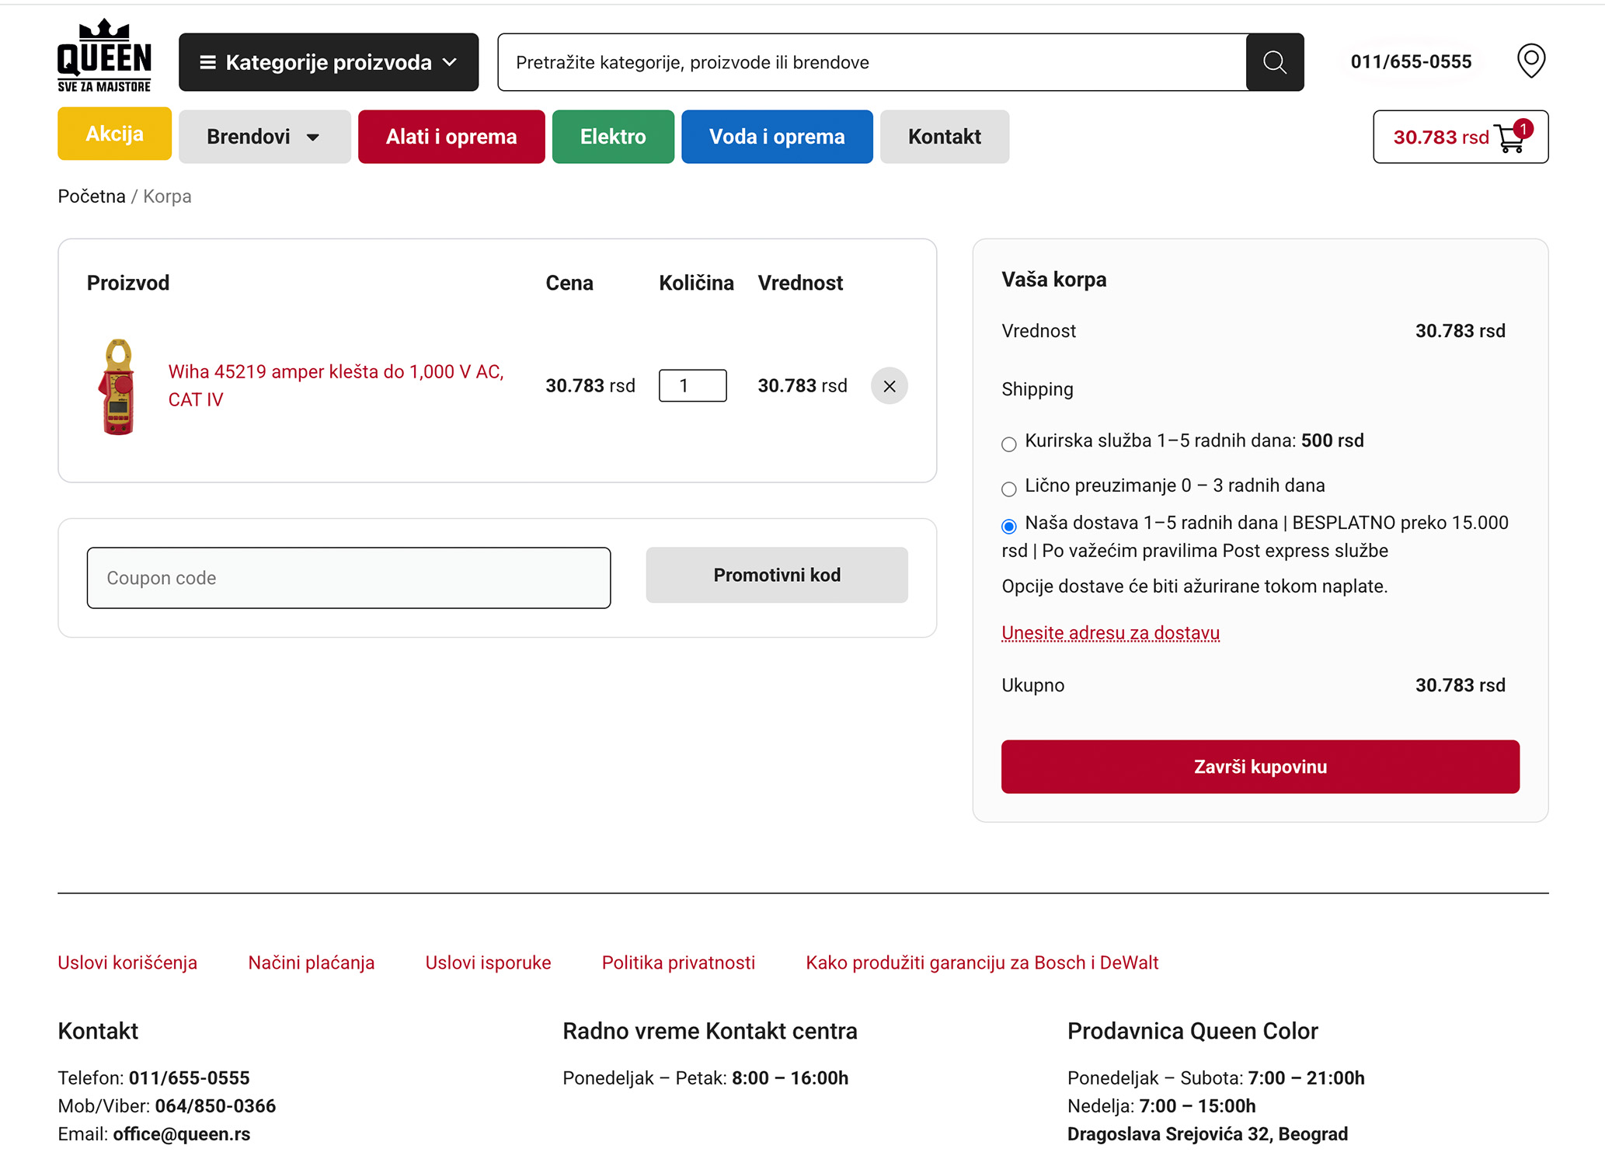
Task: Click the Wiha clamp meter product thumbnail
Action: (118, 386)
